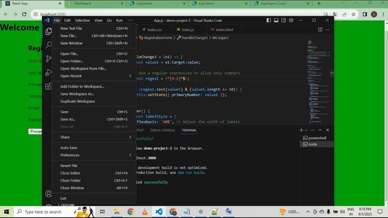Image resolution: width=388 pixels, height=218 pixels.
Task: Open the Edit menu
Action: [x=67, y=21]
